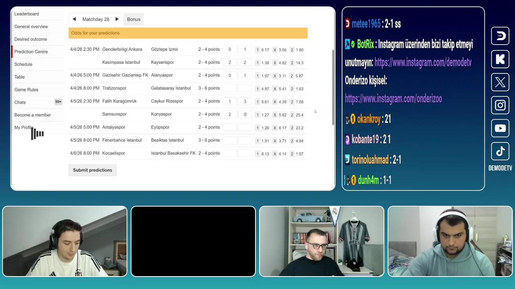Click away odds 1.63 in Trabzonspor row

click(297, 89)
